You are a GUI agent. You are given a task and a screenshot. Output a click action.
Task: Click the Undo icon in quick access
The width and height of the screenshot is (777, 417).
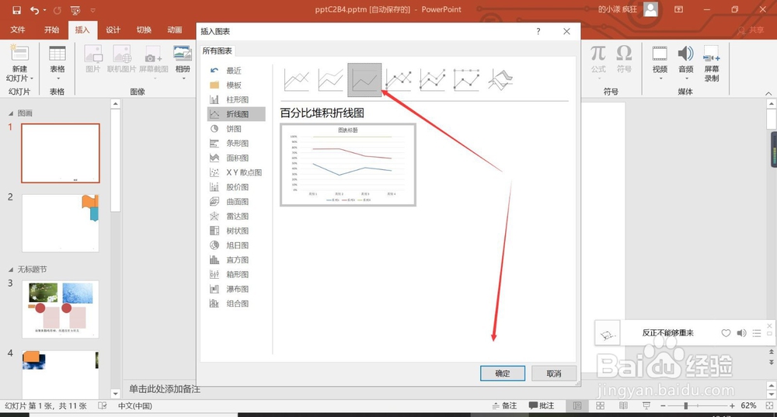(34, 10)
